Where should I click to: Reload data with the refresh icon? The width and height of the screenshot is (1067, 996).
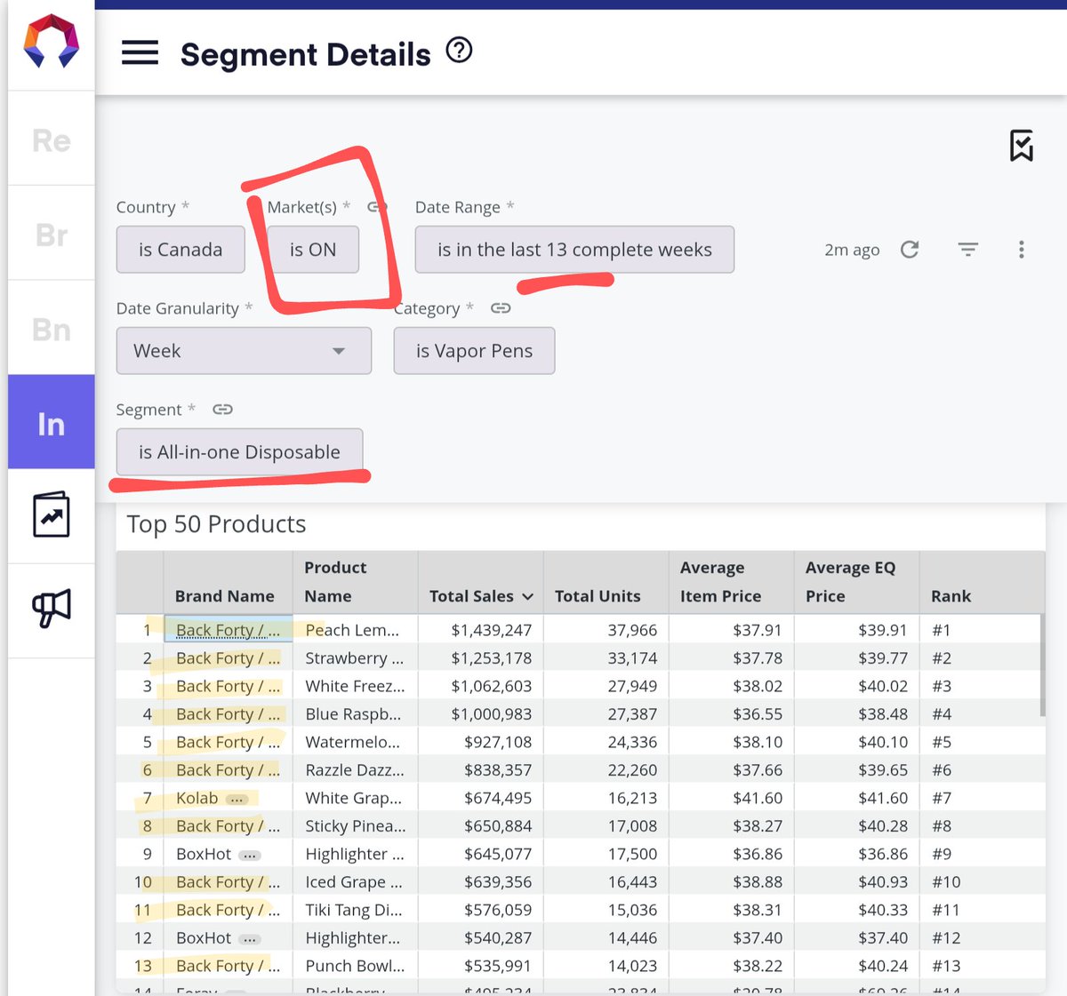909,250
